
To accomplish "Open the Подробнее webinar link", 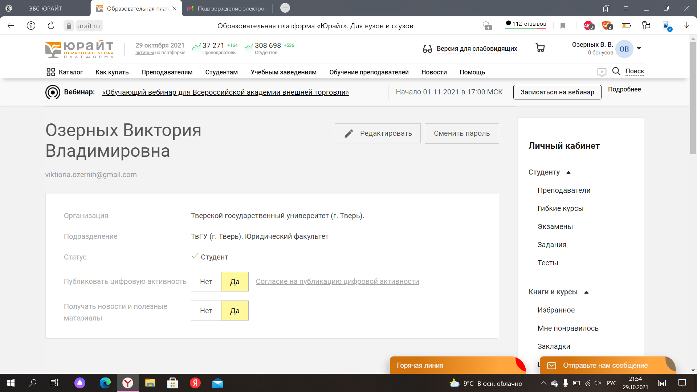I will pyautogui.click(x=624, y=89).
